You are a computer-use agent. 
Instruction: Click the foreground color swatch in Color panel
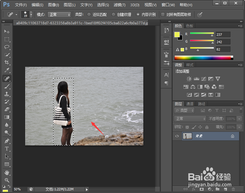tap(177, 35)
